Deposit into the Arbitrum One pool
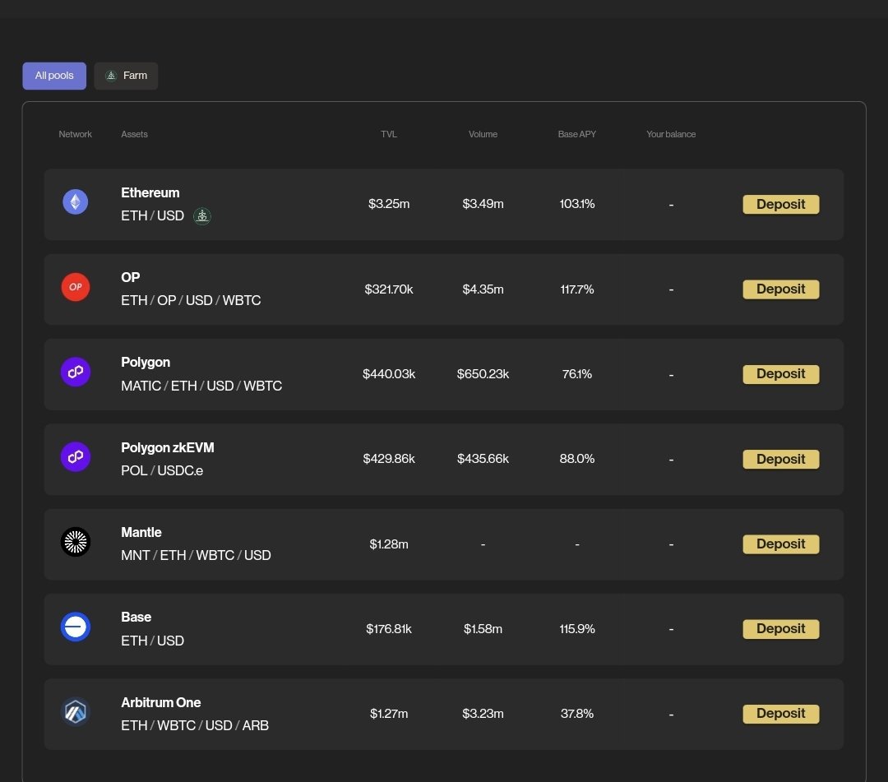The image size is (888, 782). [781, 714]
